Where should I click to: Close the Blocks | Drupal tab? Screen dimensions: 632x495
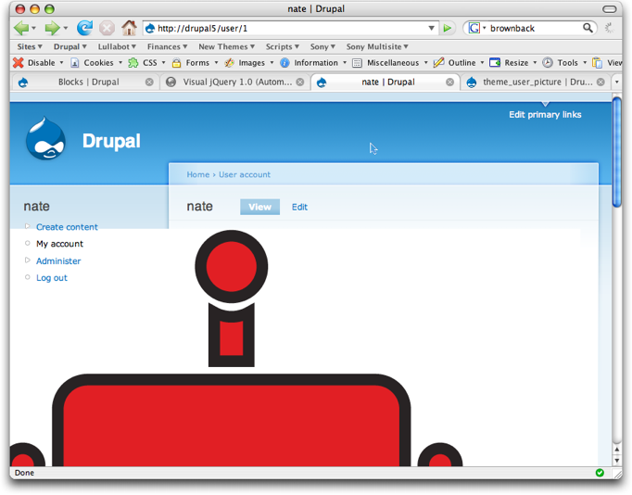pyautogui.click(x=149, y=82)
